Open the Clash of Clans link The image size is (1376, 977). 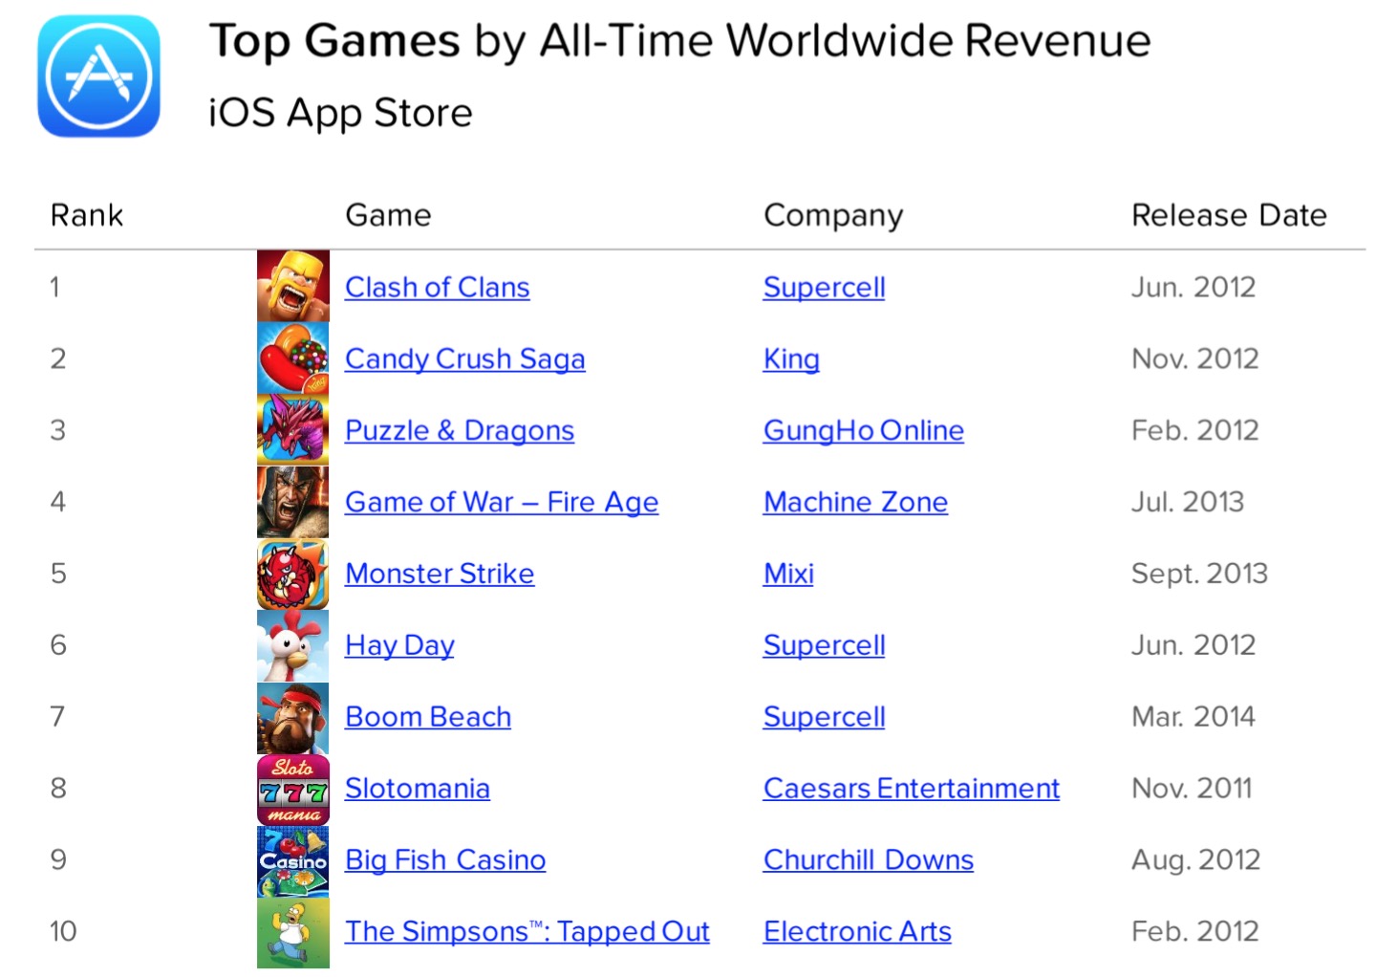tap(437, 287)
